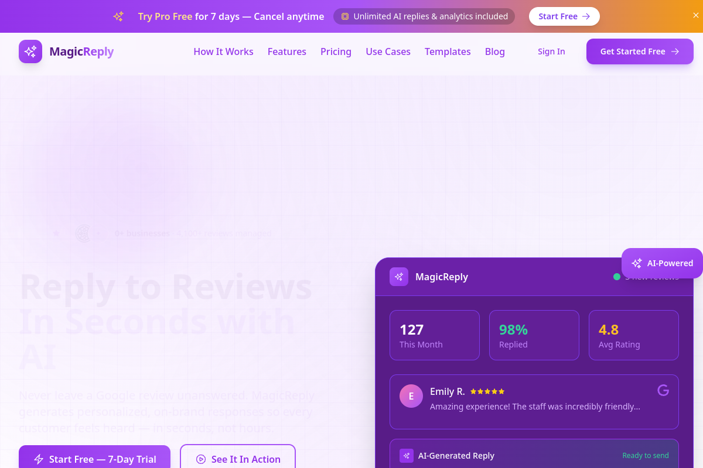703x468 pixels.
Task: Click the sparkle icon in the promo banner
Action: 118,16
